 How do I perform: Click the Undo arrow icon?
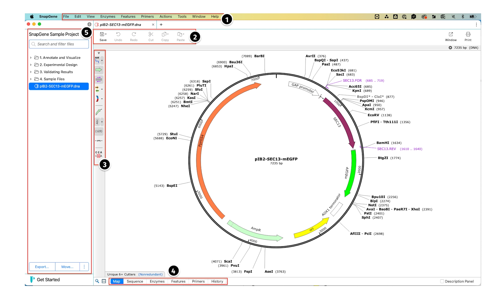coord(118,34)
